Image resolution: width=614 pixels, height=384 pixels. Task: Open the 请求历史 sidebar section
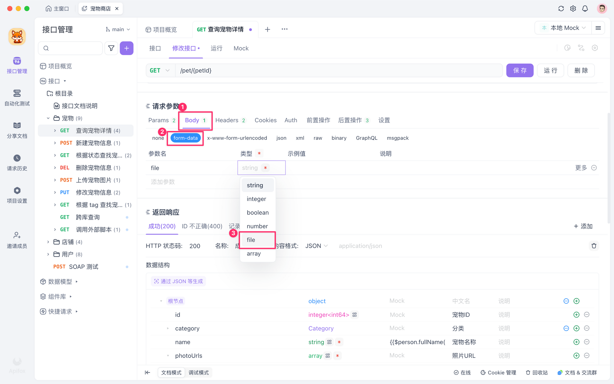pos(17,163)
